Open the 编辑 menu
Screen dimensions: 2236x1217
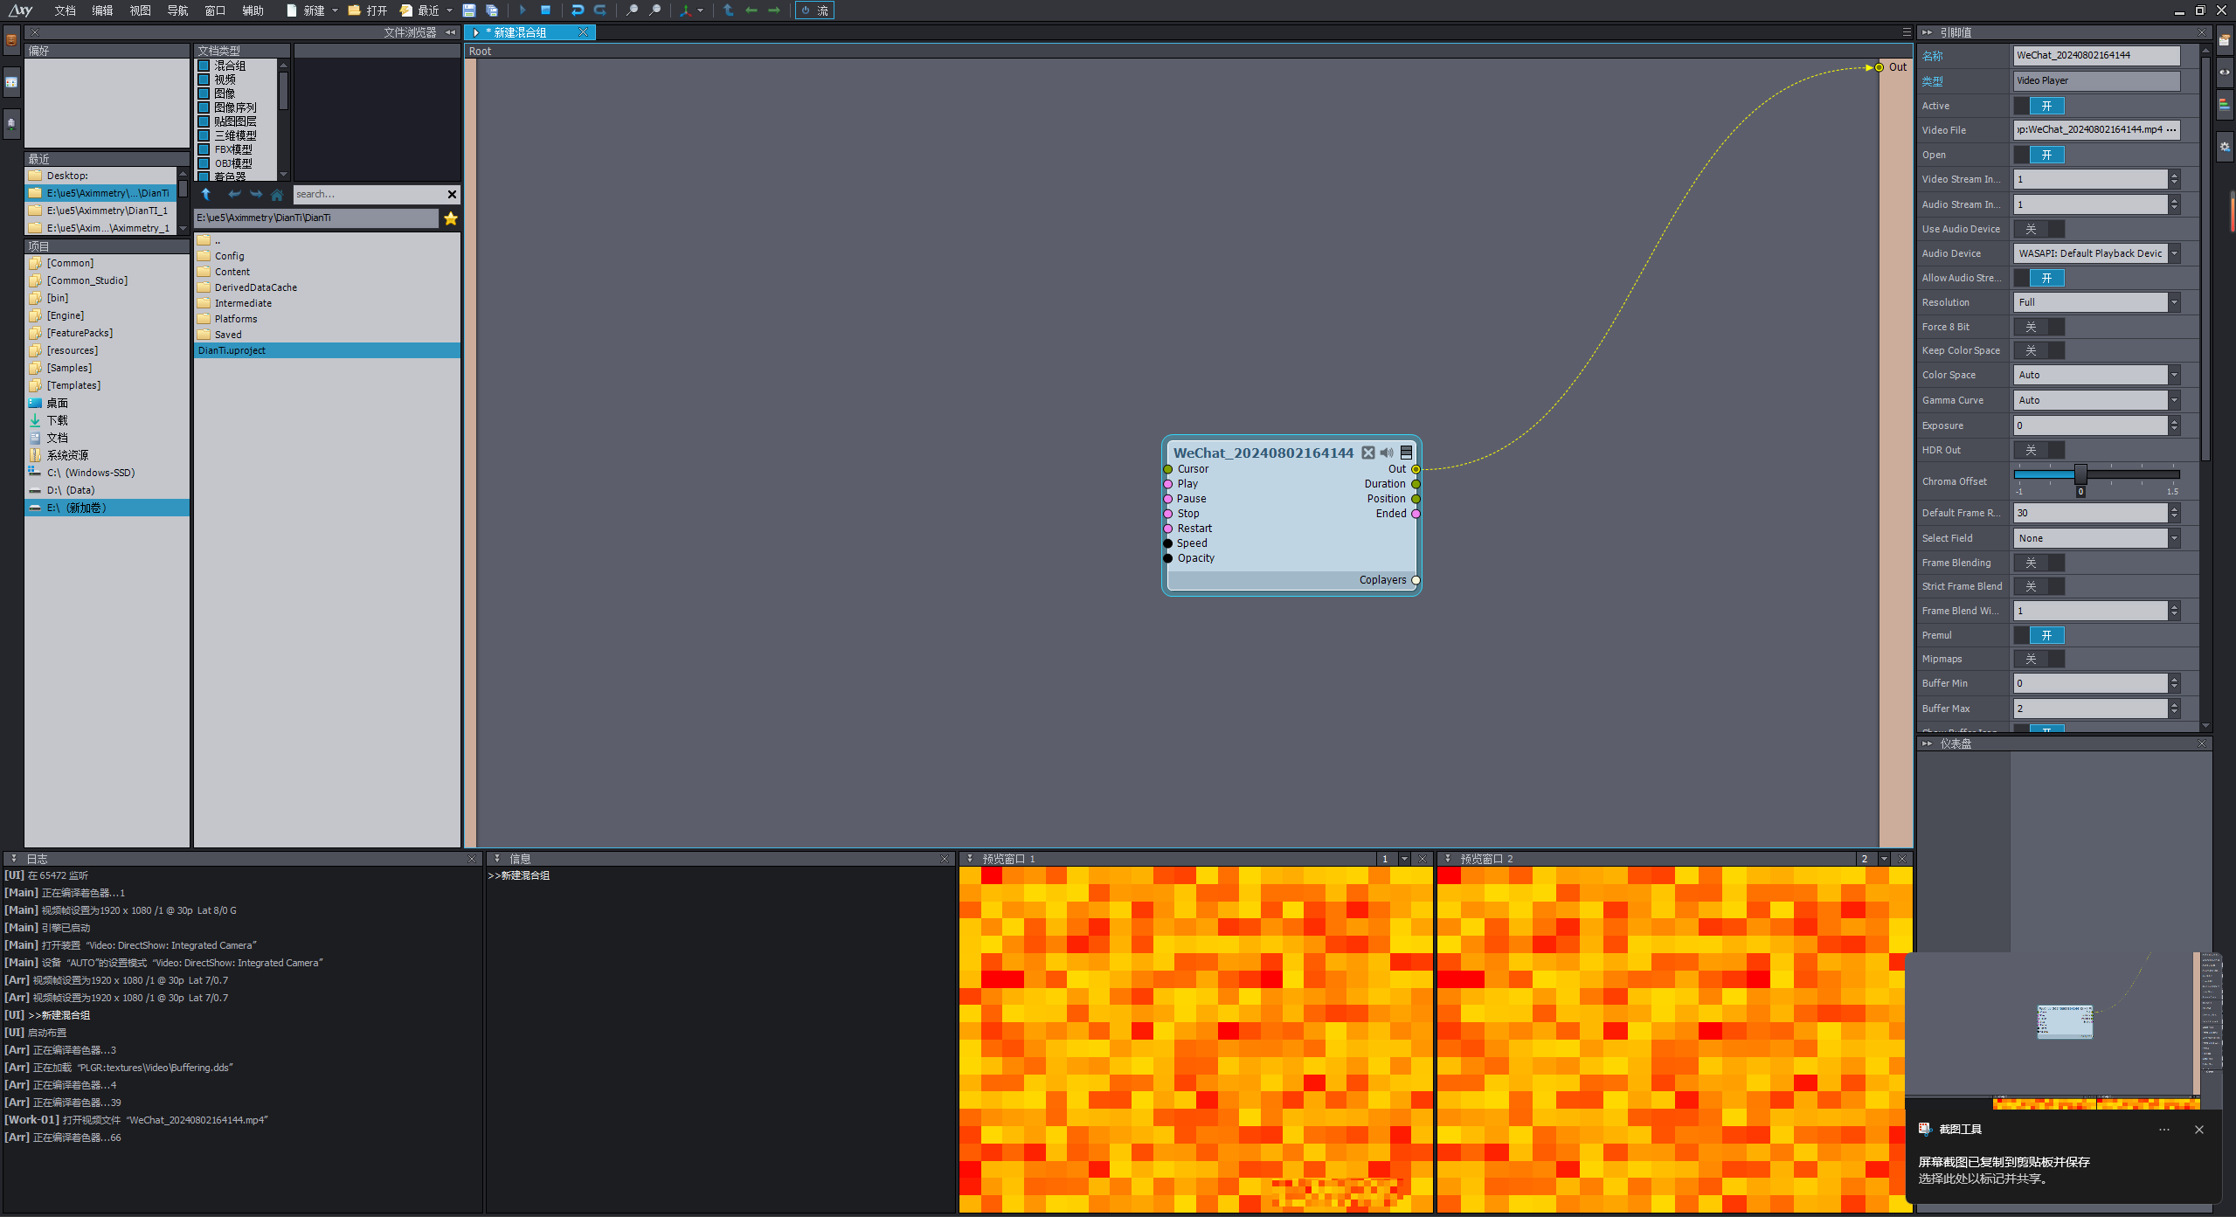pyautogui.click(x=102, y=10)
